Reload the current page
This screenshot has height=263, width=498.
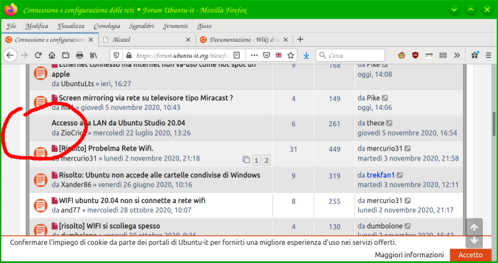pyautogui.click(x=38, y=56)
